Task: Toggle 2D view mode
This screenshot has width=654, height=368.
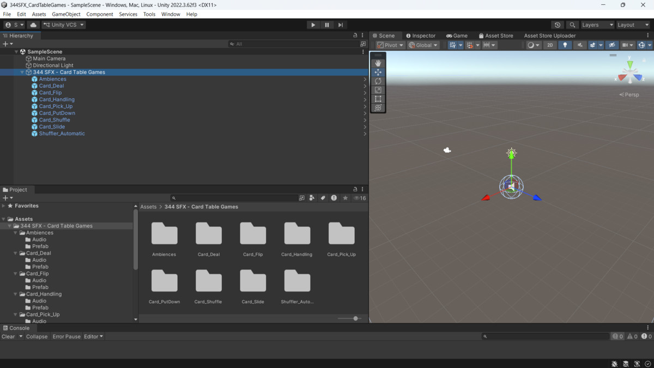Action: pyautogui.click(x=550, y=45)
